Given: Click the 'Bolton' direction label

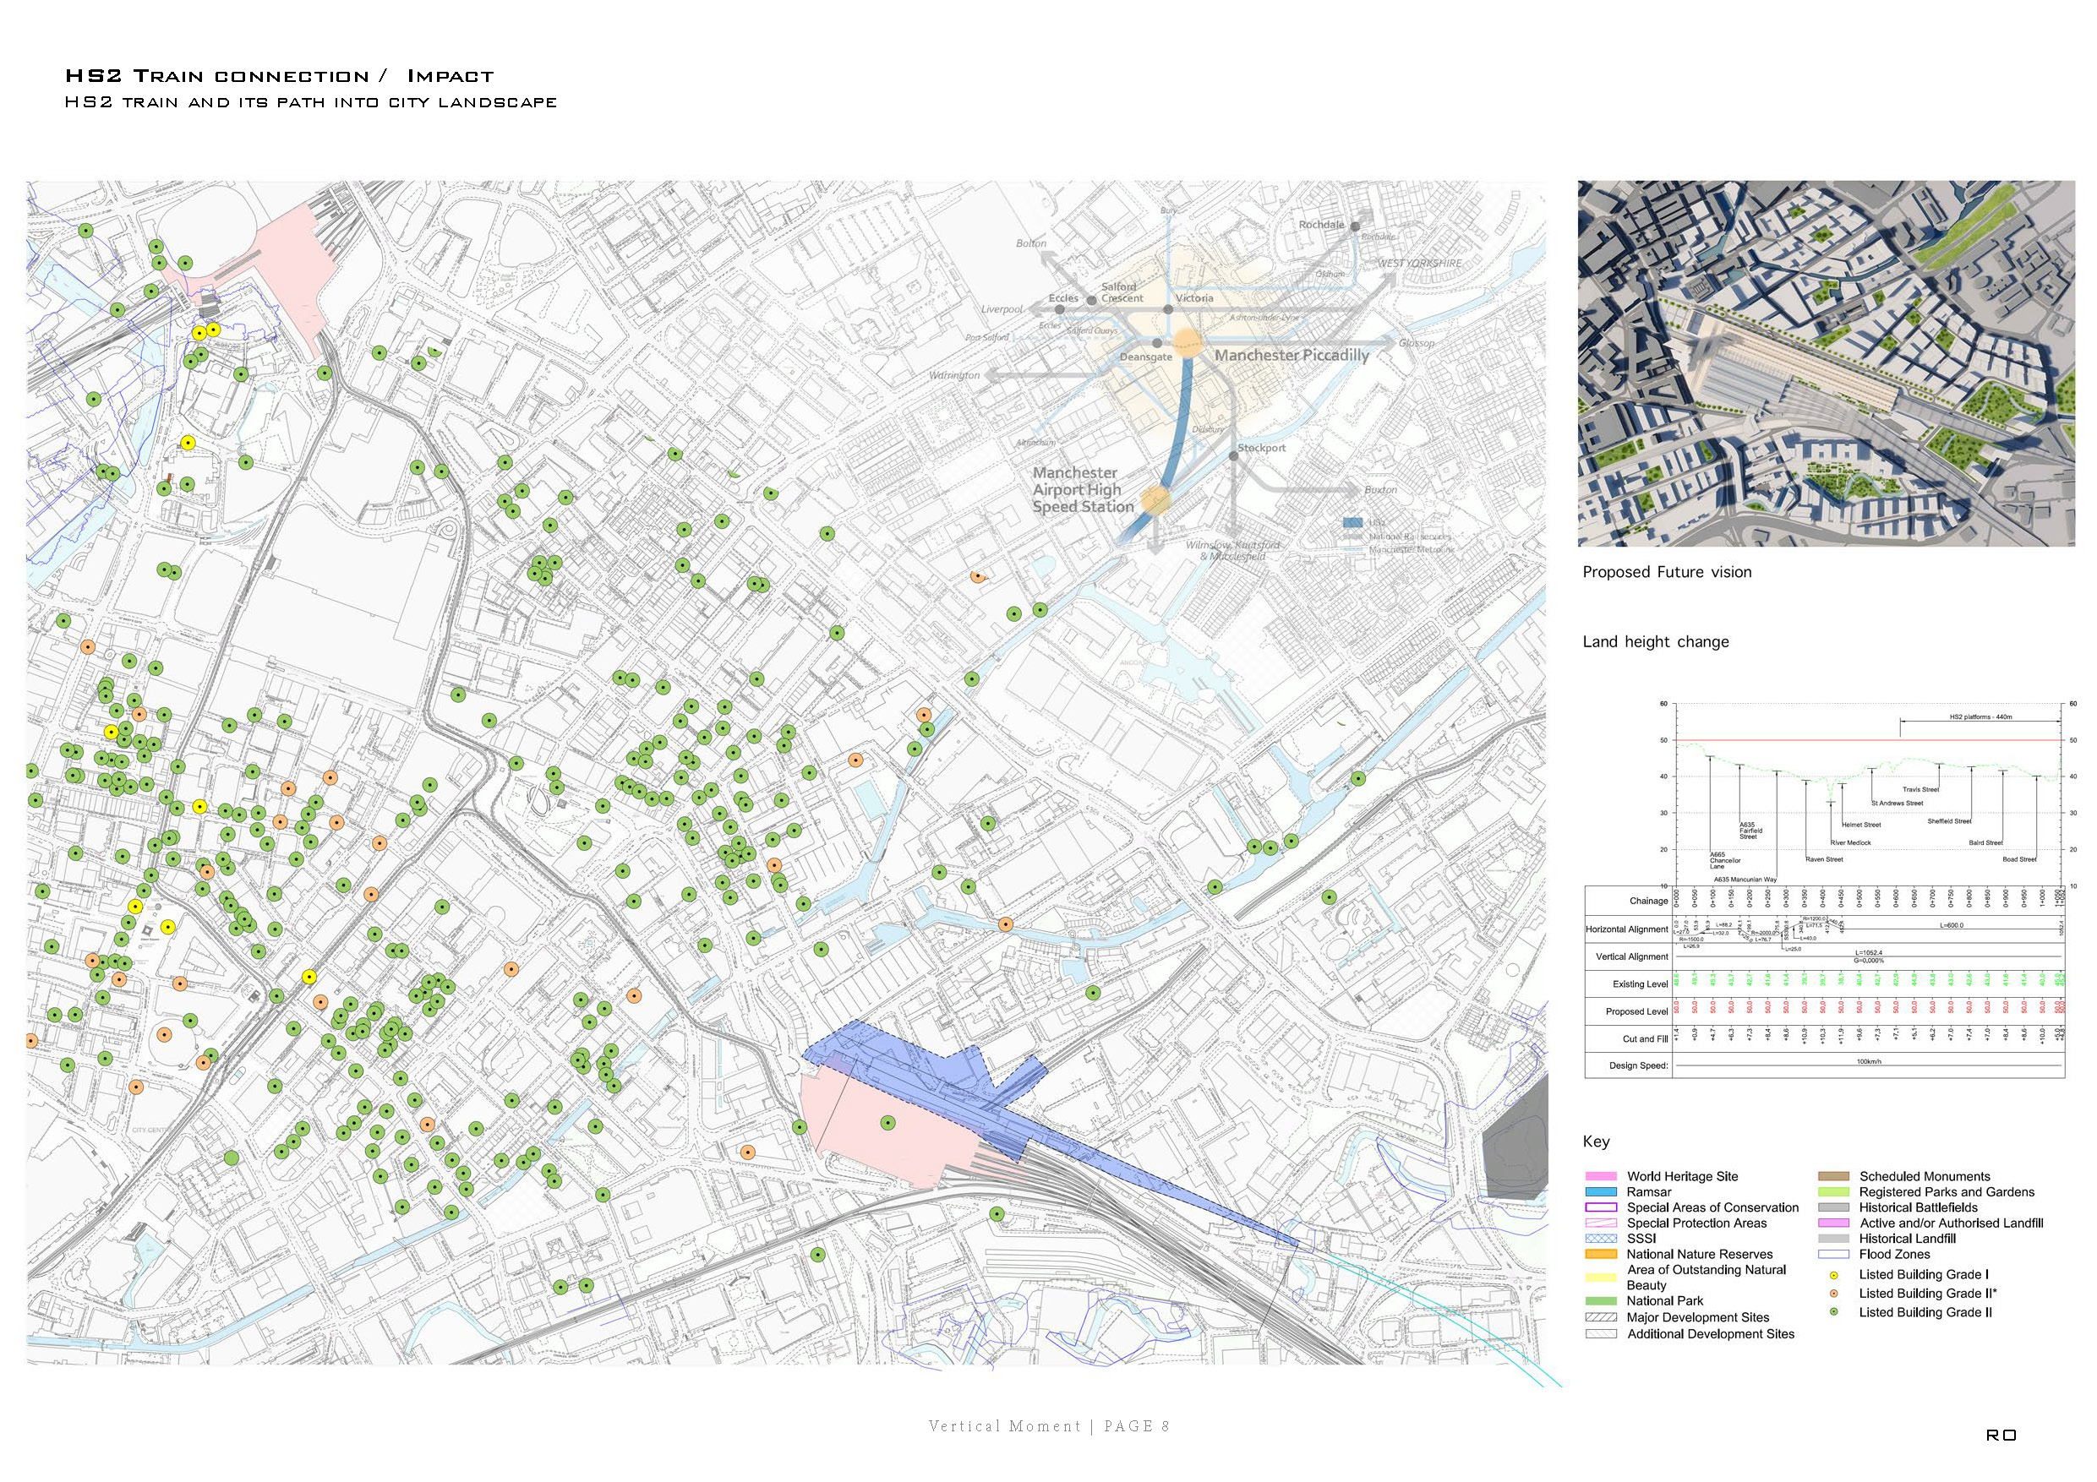Looking at the screenshot, I should [x=1031, y=242].
